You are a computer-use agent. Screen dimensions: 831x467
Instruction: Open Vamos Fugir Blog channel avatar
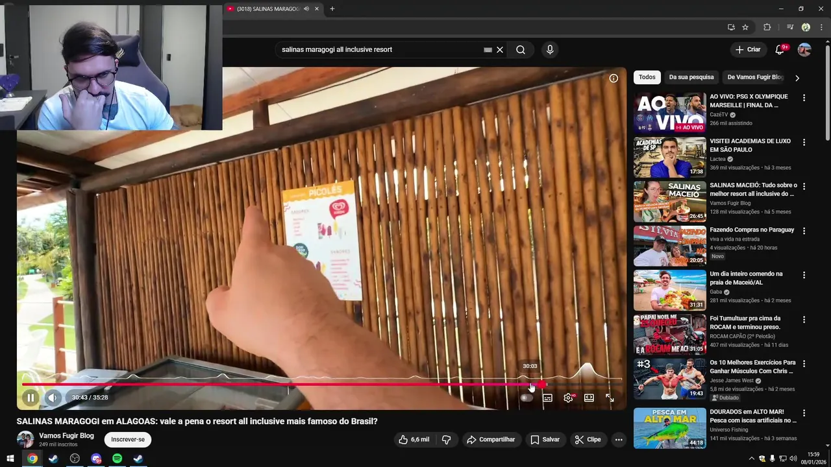tap(25, 440)
